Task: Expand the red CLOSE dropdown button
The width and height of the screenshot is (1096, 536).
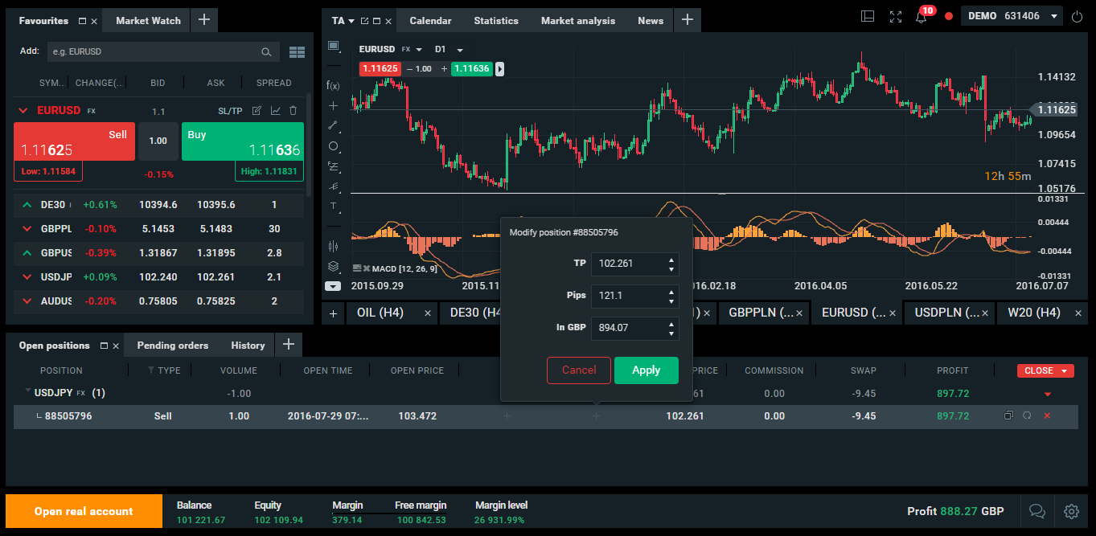Action: coord(1045,370)
